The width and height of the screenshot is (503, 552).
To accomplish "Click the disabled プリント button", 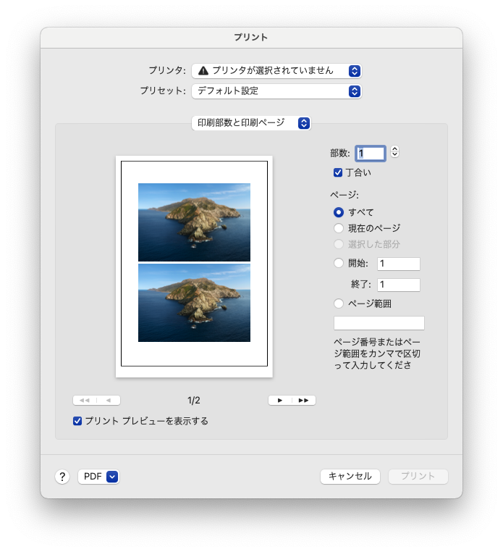I will (x=418, y=477).
